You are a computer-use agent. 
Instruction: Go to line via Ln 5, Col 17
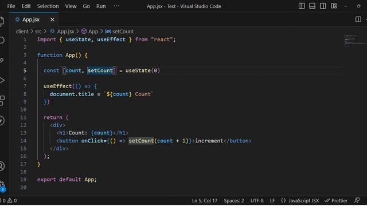click(x=205, y=201)
